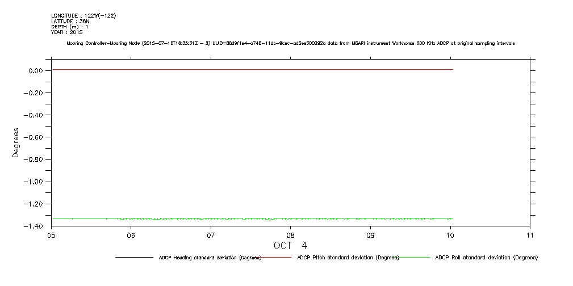Click the 08 tick label on x-axis

[x=290, y=235]
